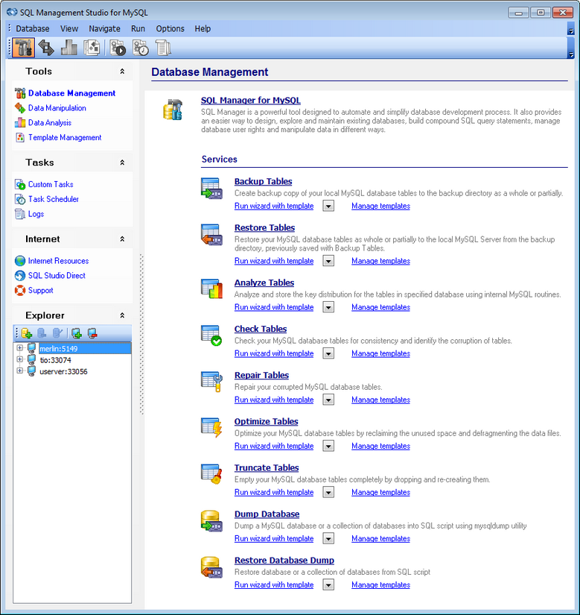Click the Restore Tables service icon
Image resolution: width=580 pixels, height=615 pixels.
click(211, 235)
